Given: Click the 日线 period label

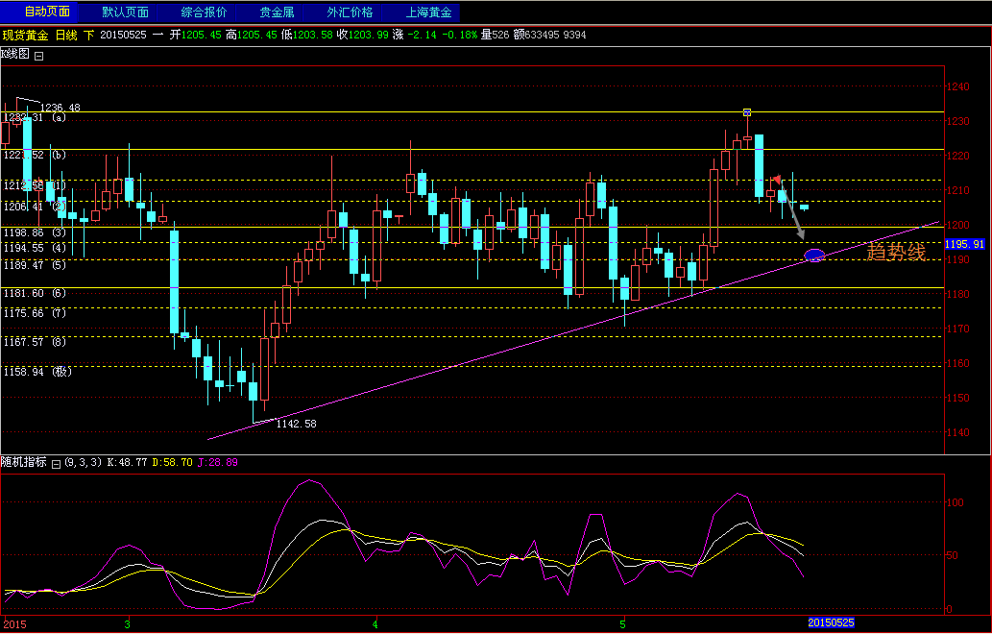Looking at the screenshot, I should [66, 35].
